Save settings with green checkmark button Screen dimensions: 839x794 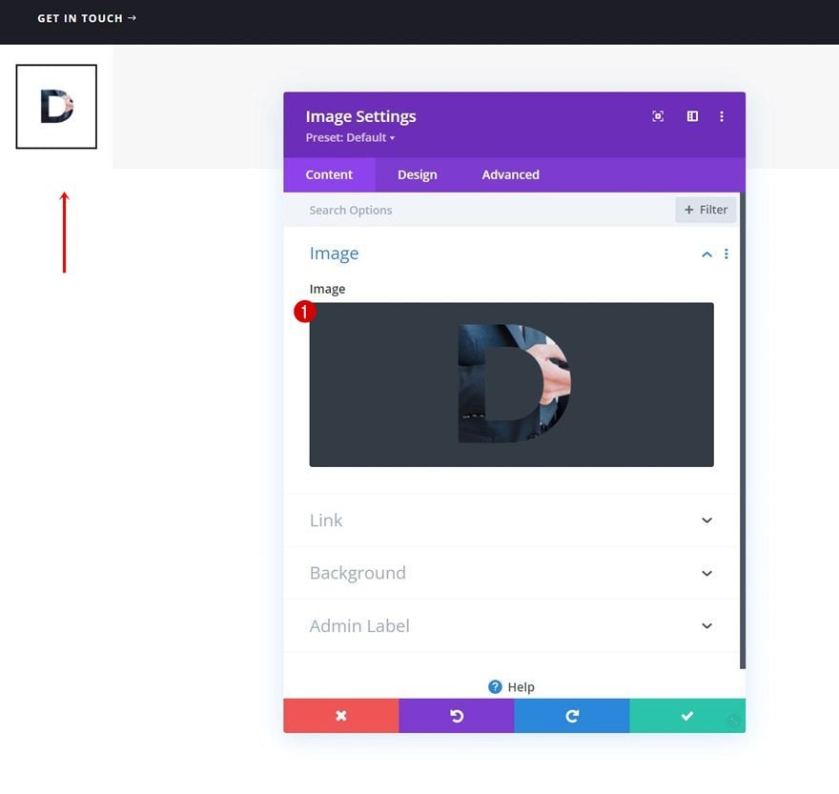click(x=687, y=715)
